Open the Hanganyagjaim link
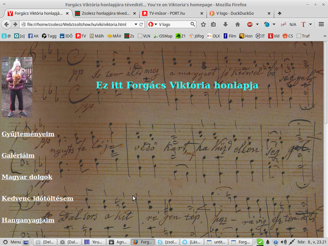This screenshot has width=328, height=246. 28,220
